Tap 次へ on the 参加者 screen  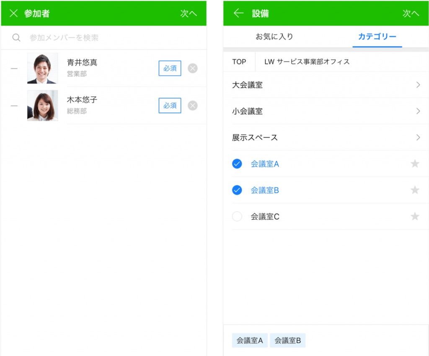[x=189, y=13]
